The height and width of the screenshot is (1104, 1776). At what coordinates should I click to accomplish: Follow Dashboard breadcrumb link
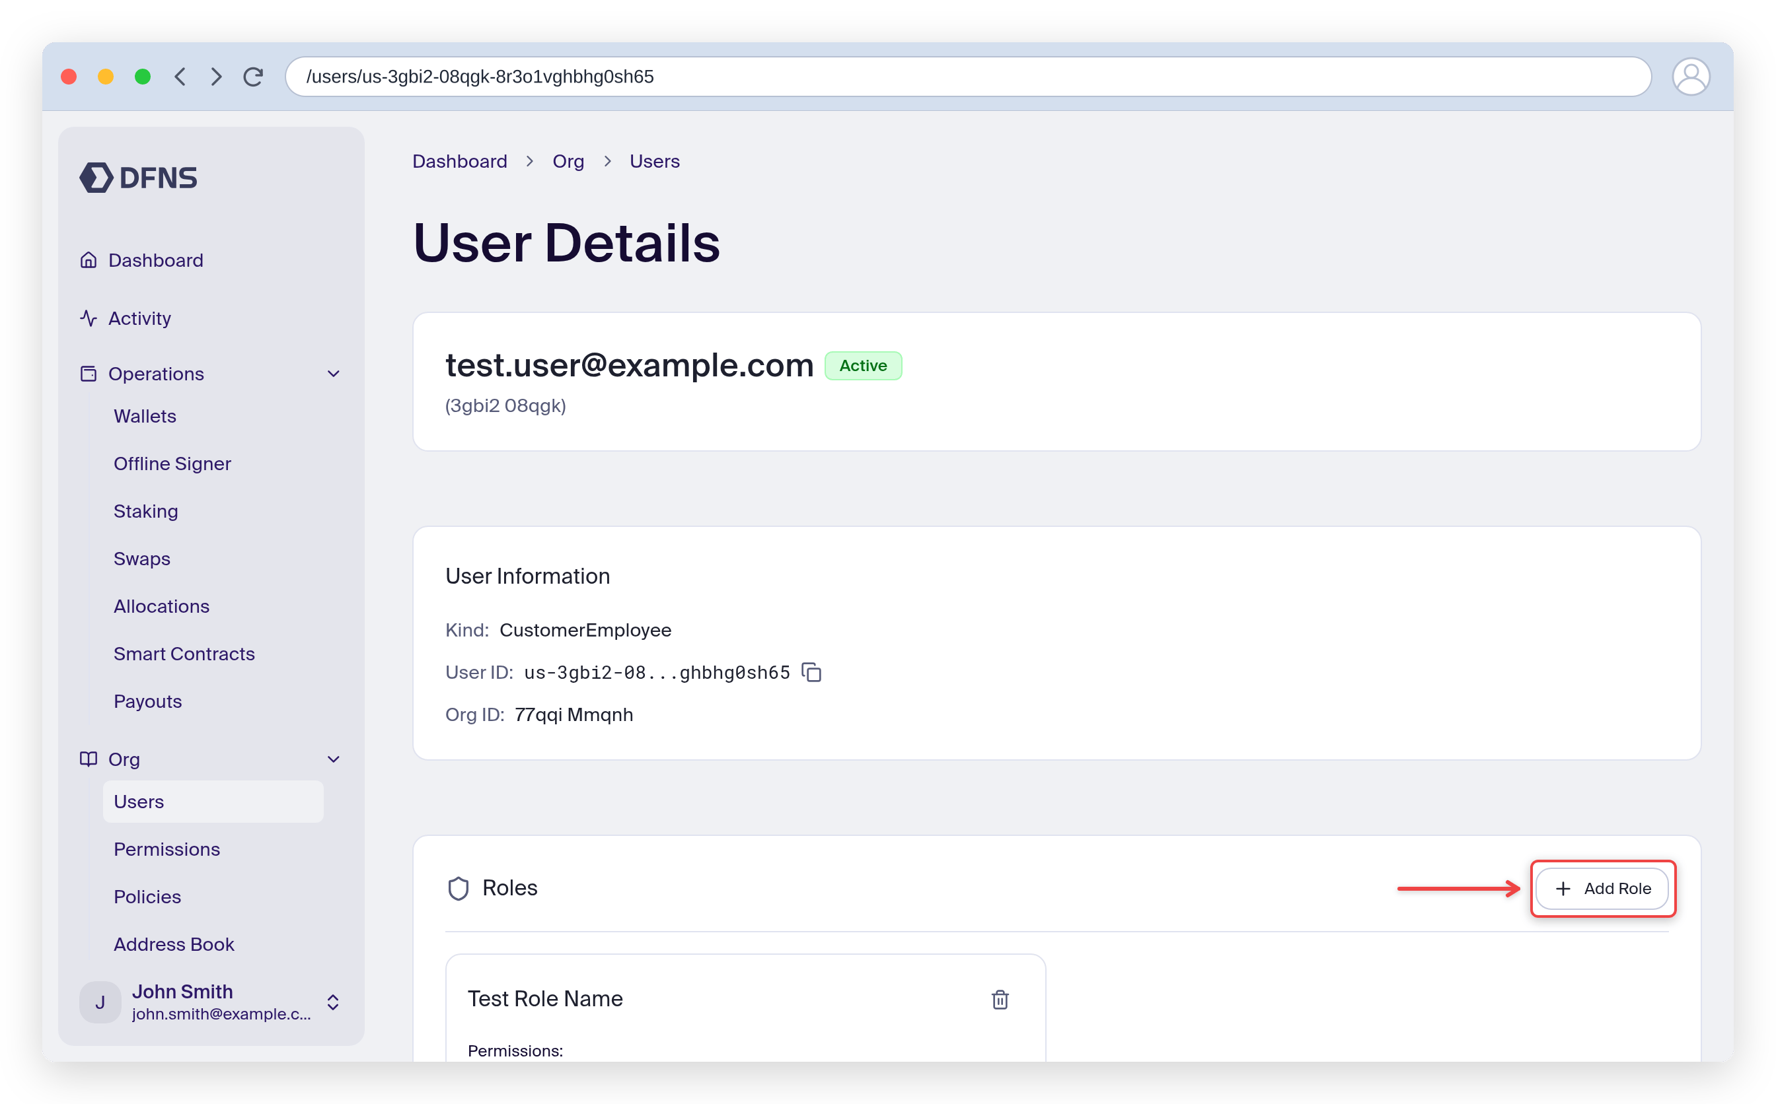tap(459, 161)
